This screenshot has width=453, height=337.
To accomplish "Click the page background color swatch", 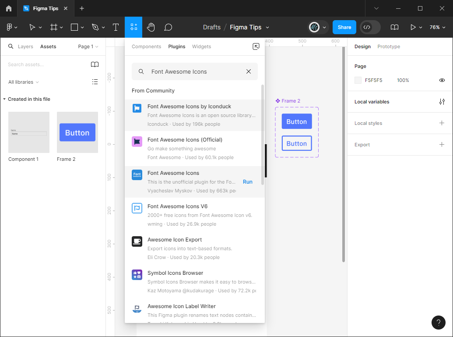I will pyautogui.click(x=358, y=80).
